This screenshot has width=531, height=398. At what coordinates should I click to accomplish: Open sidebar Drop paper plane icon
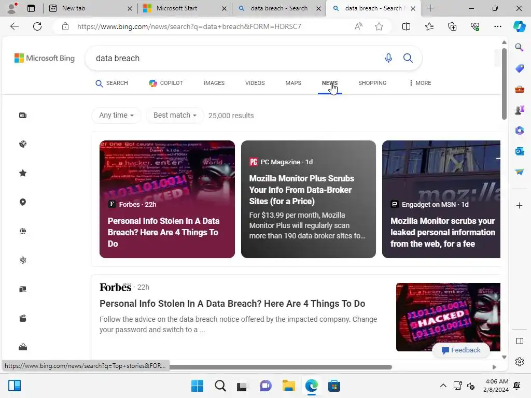coord(519,172)
